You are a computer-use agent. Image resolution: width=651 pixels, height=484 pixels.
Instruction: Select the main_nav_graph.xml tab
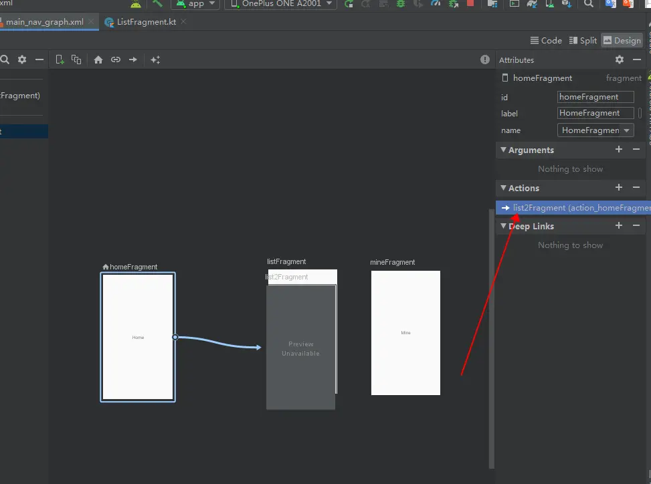pos(44,22)
